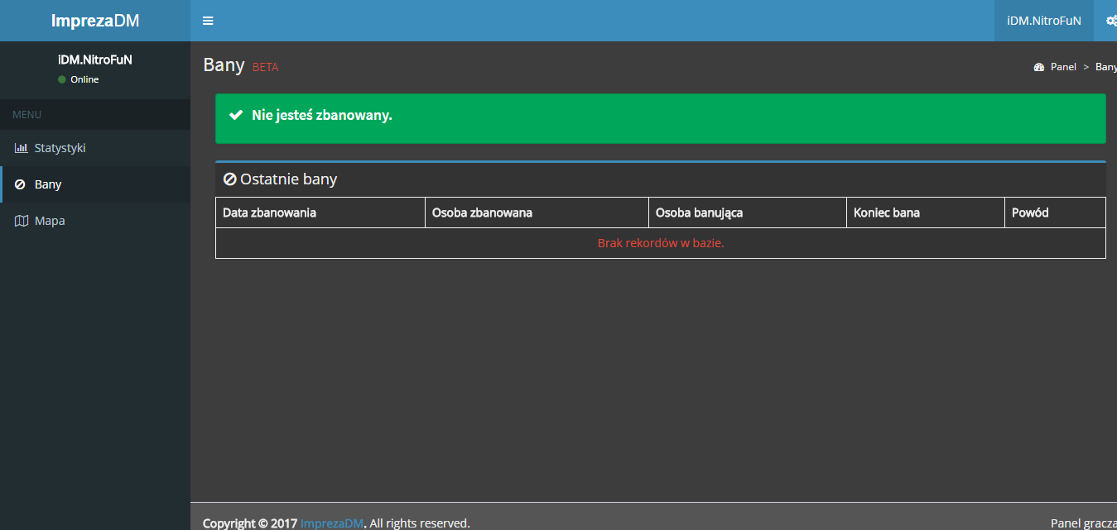1117x530 pixels.
Task: Click the ban icon next to Ostatnie bany
Action: point(230,179)
